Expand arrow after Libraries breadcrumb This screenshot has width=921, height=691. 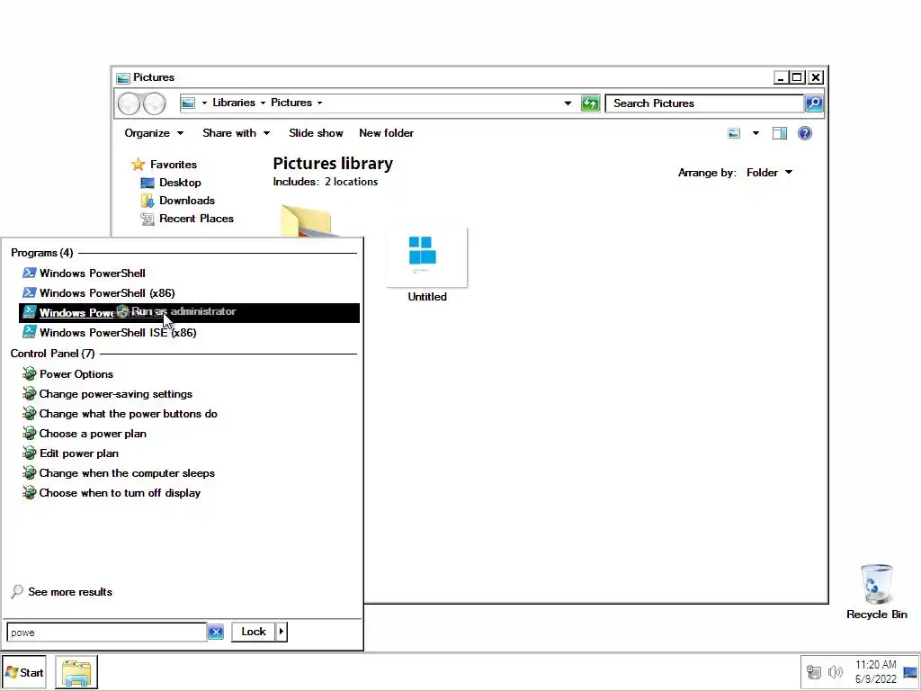[263, 103]
